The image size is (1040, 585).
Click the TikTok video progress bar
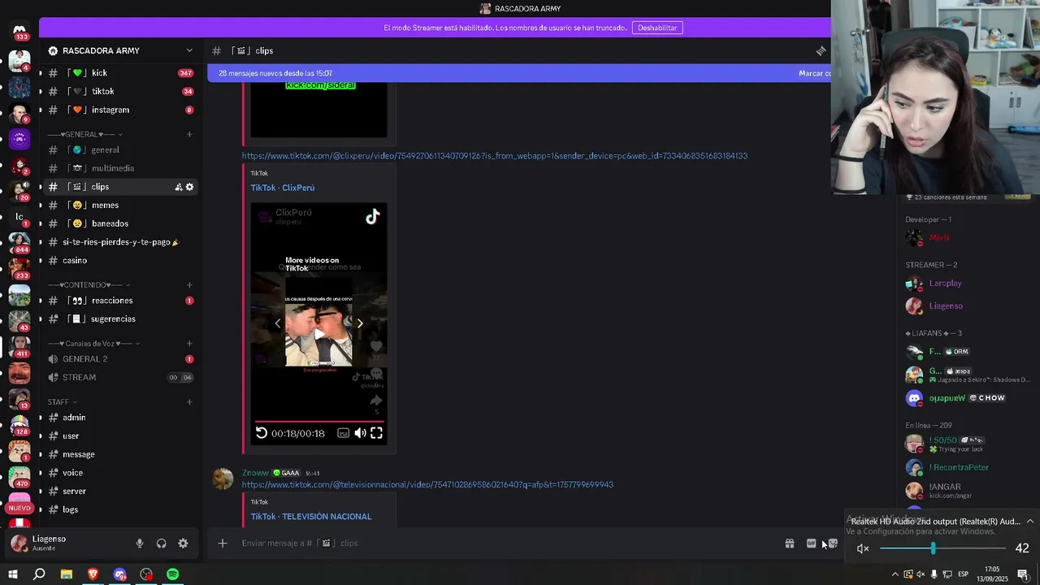tap(318, 422)
